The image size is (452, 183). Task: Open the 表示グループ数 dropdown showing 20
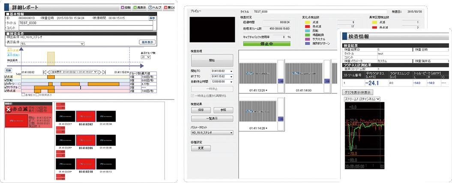pyautogui.click(x=147, y=56)
